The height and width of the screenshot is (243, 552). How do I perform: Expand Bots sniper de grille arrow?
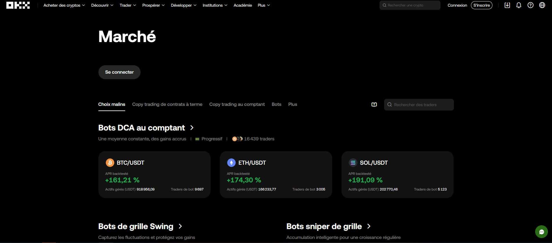pyautogui.click(x=369, y=226)
